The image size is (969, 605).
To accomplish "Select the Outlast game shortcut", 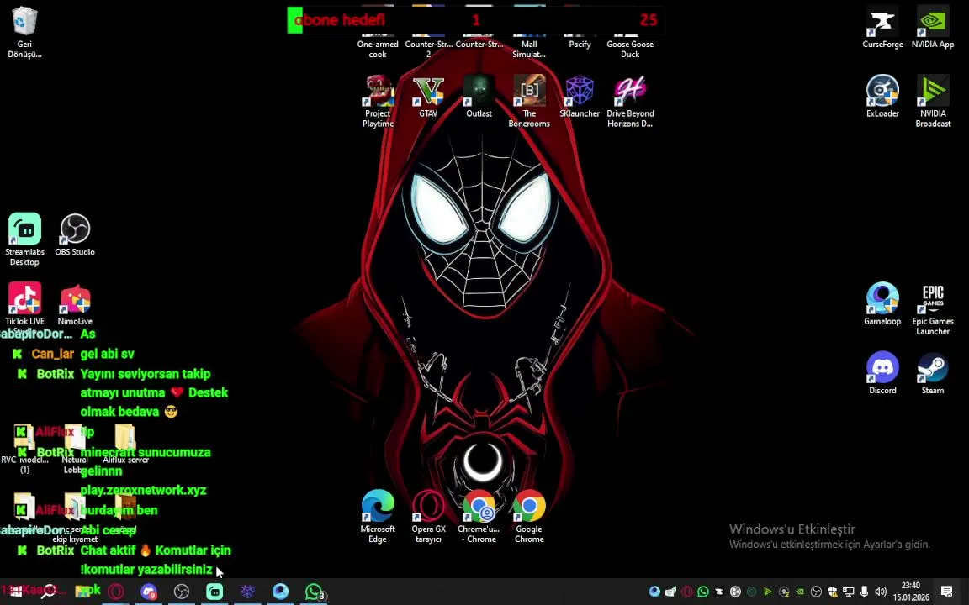I will coord(479,97).
